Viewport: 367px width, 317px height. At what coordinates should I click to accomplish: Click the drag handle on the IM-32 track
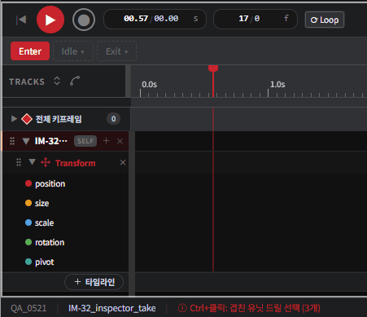[x=12, y=141]
